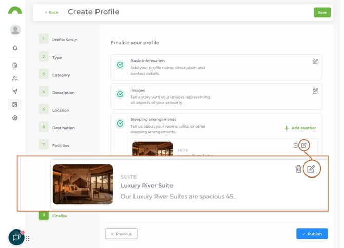Screen dimensions: 344x248
Task: Publish the profile
Action: [x=312, y=234]
